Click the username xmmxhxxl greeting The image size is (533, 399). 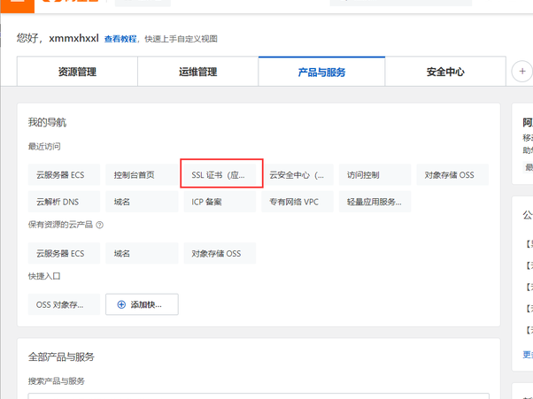point(73,38)
